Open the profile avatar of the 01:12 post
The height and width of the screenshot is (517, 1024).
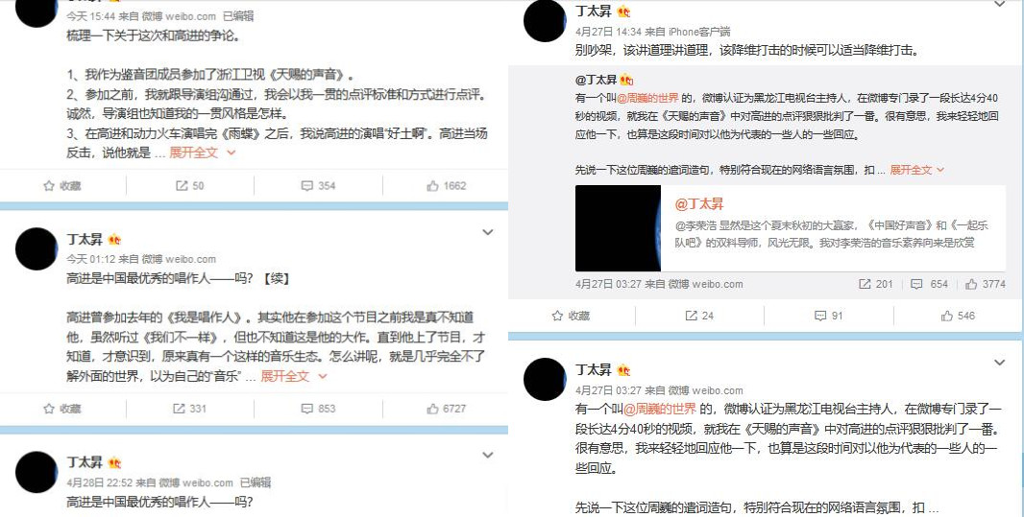(37, 249)
